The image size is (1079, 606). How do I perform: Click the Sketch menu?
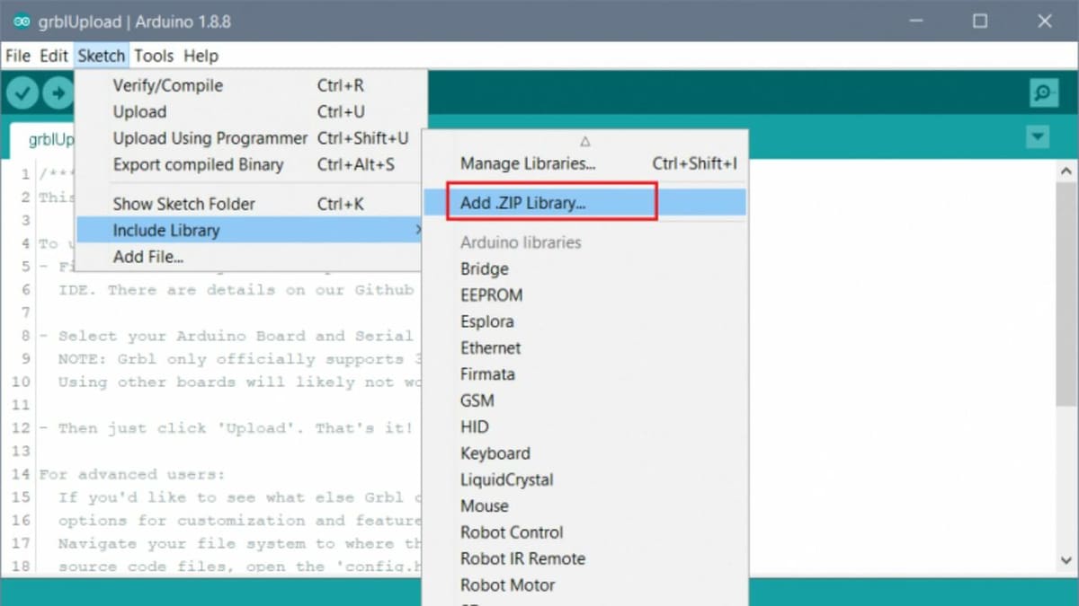point(102,56)
